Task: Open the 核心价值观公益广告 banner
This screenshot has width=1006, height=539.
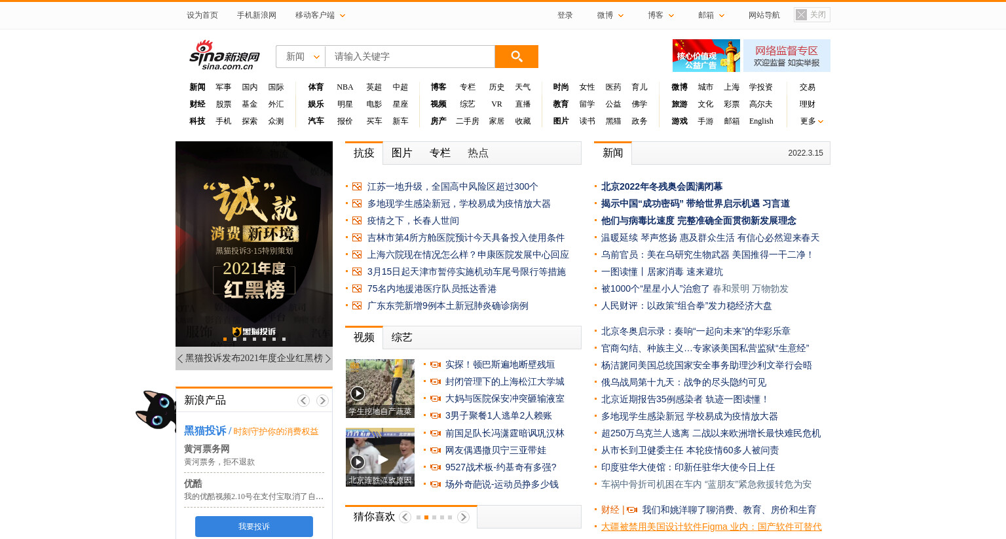Action: (x=706, y=56)
